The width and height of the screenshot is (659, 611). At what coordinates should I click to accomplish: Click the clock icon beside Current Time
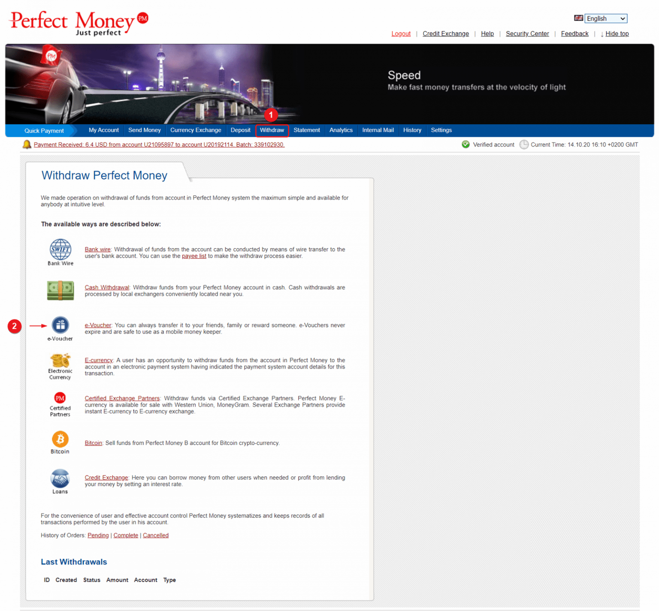(524, 144)
